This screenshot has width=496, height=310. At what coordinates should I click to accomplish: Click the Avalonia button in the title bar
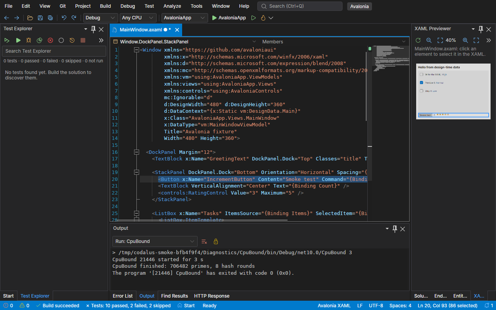360,6
